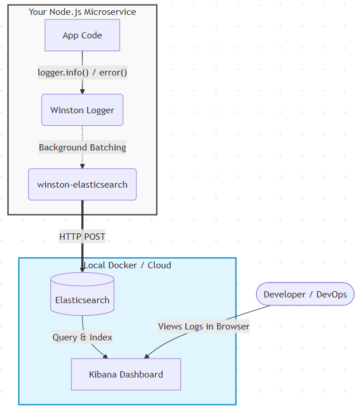Click the Winston Logger node
This screenshot has height=409, width=358.
[82, 110]
